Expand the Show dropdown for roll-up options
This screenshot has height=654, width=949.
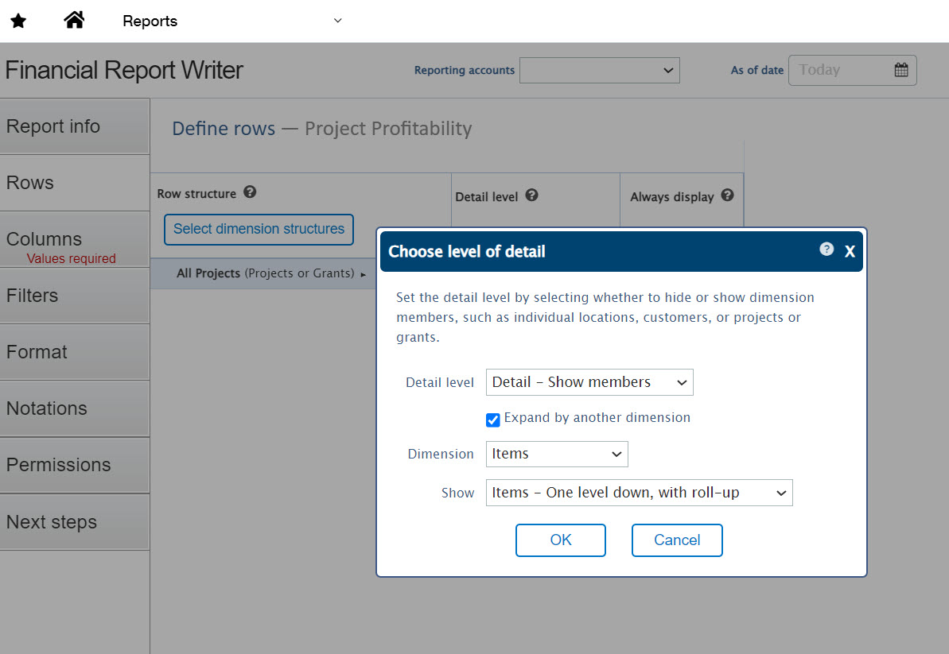[x=639, y=493]
